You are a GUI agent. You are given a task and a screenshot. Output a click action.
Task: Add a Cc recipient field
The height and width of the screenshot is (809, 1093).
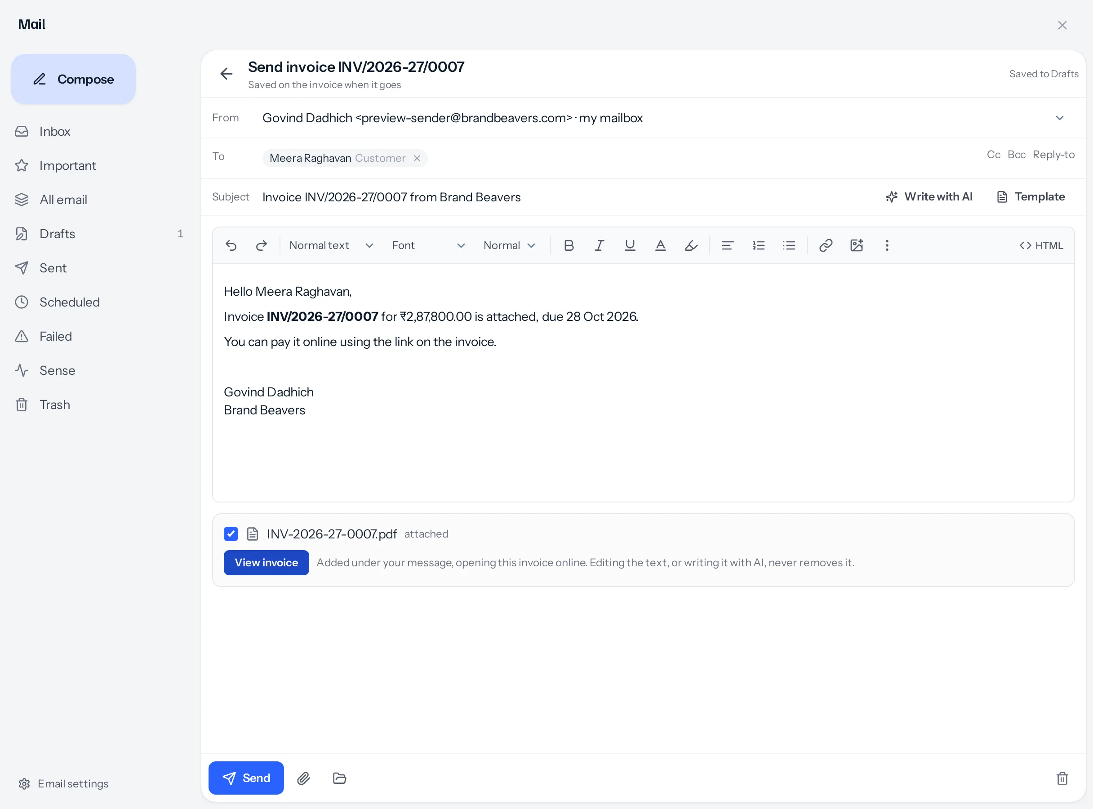(x=993, y=155)
